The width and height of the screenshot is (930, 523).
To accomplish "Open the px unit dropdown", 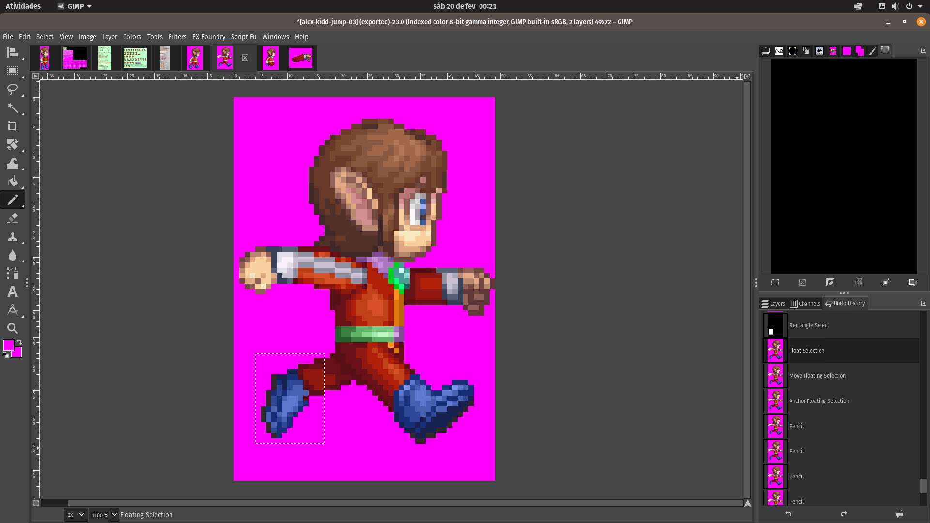I will pyautogui.click(x=76, y=515).
